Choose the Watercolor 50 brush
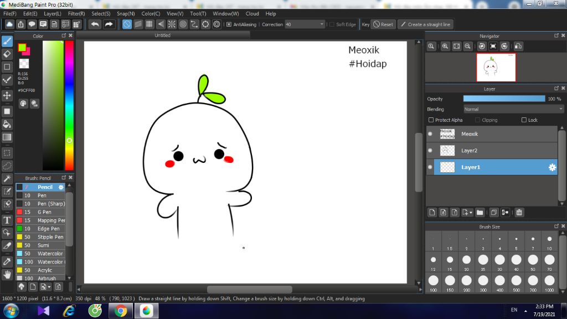 click(x=40, y=254)
